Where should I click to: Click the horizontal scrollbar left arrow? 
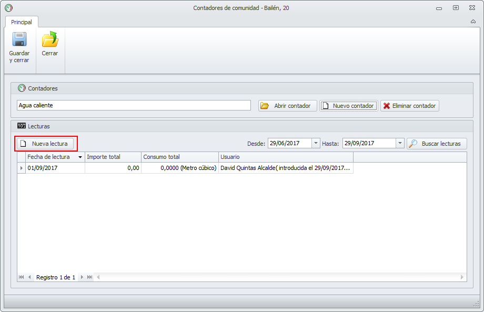pos(98,277)
